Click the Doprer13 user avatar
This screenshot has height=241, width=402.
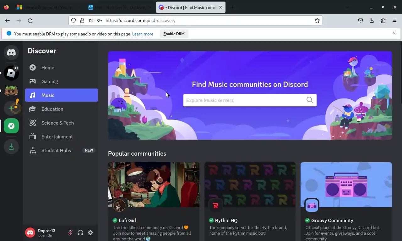pos(30,233)
